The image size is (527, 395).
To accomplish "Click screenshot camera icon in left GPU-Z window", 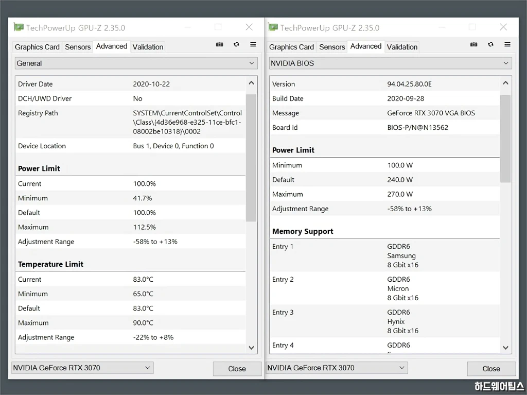I will click(x=219, y=44).
